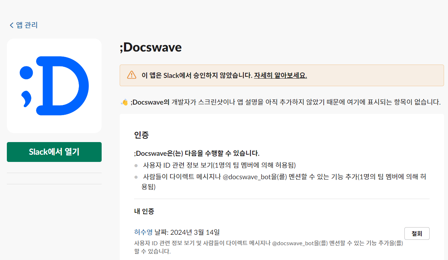448x260 pixels.
Task: Click the small gray permission summary under 허수영
Action: point(267,243)
